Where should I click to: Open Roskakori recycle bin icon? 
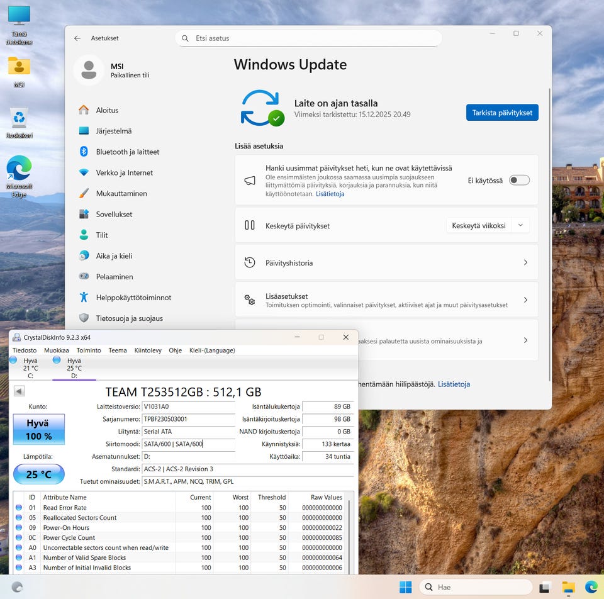click(x=19, y=123)
